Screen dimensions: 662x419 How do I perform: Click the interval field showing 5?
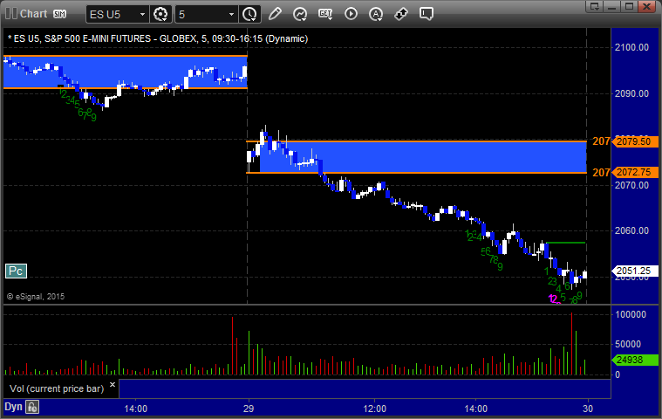[x=201, y=14]
